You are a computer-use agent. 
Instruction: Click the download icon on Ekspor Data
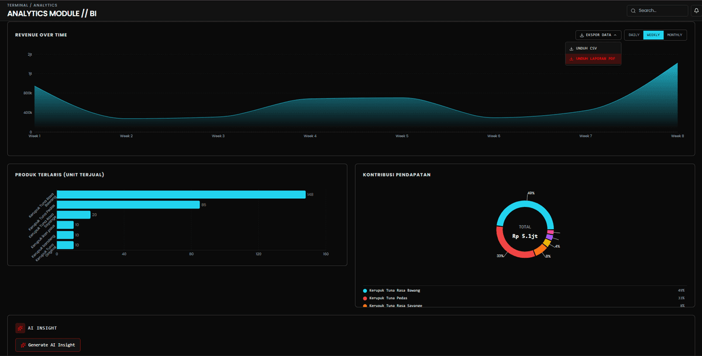[x=581, y=35]
